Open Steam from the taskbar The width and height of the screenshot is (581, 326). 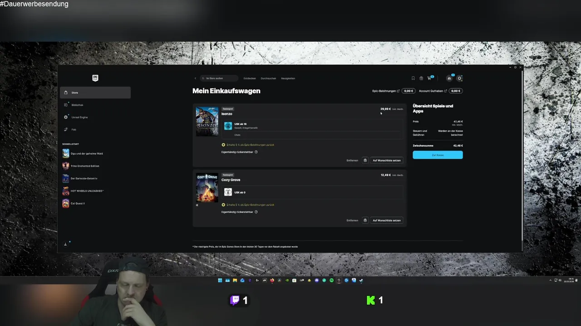361,280
